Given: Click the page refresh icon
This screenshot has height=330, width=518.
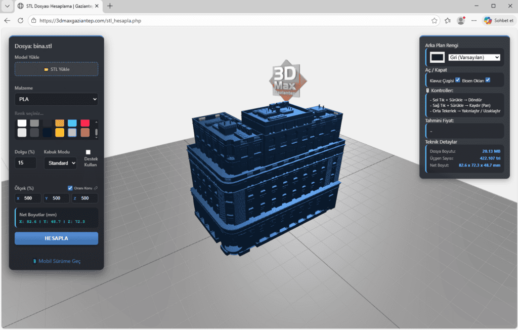Looking at the screenshot, I should pos(20,21).
